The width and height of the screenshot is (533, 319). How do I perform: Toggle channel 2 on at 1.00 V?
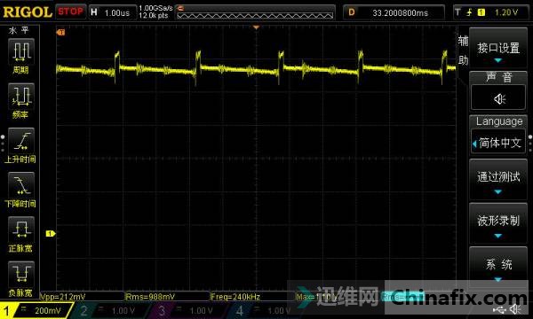pyautogui.click(x=109, y=310)
